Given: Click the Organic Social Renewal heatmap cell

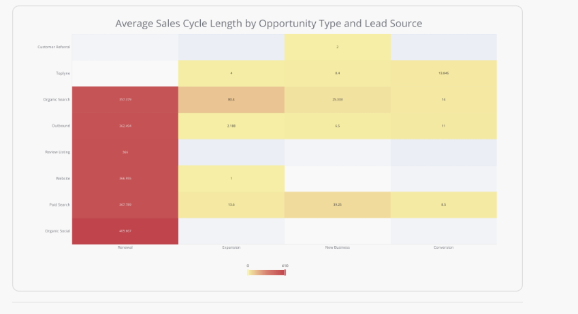Looking at the screenshot, I should pyautogui.click(x=125, y=231).
